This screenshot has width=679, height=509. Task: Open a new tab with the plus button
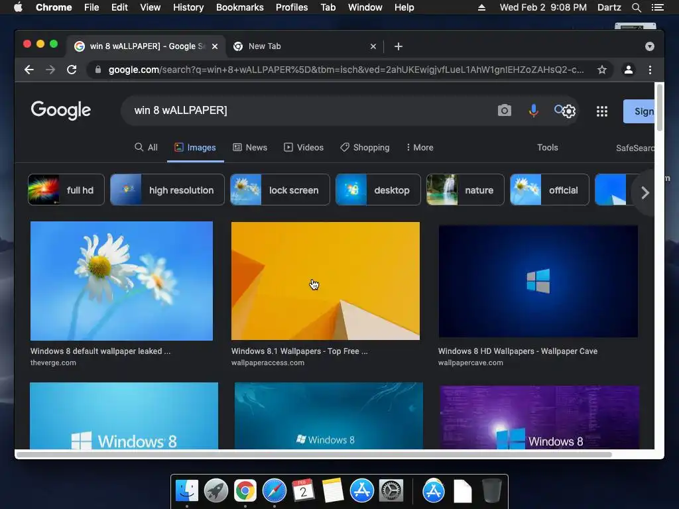click(x=399, y=46)
